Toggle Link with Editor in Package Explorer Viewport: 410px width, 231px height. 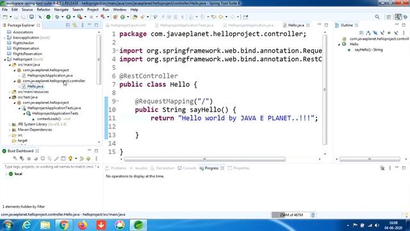pos(75,25)
